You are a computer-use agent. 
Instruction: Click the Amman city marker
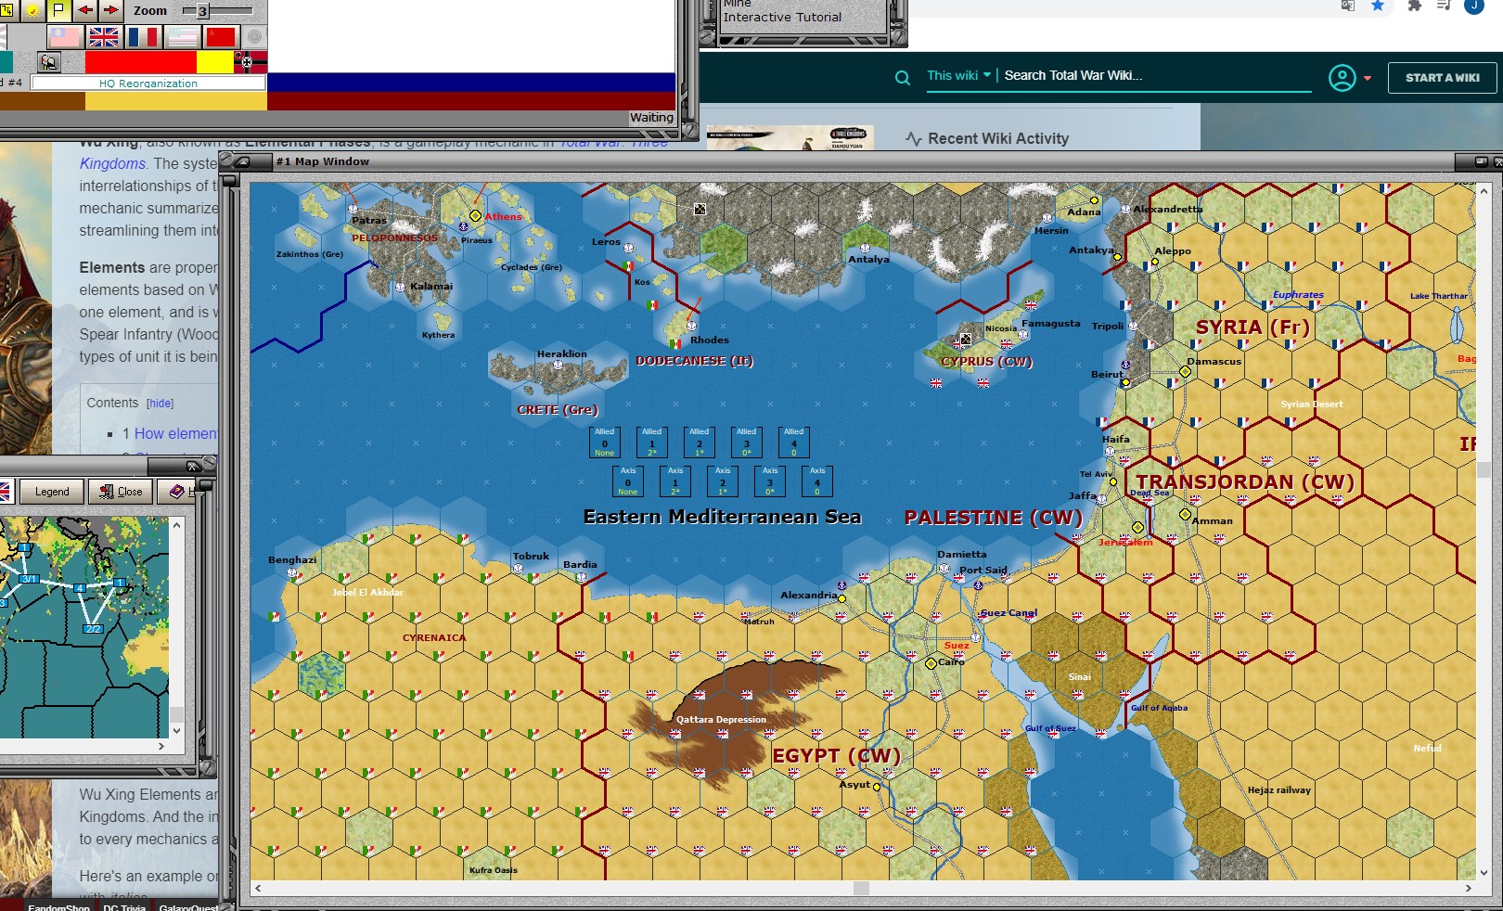(x=1185, y=514)
